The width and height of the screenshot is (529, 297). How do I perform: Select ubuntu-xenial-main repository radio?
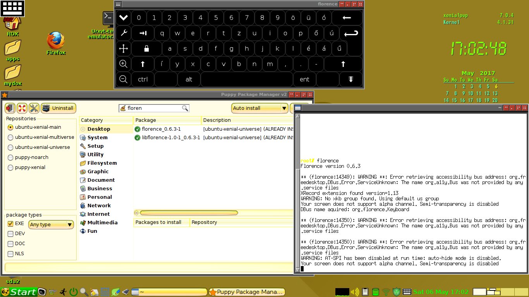tap(10, 127)
